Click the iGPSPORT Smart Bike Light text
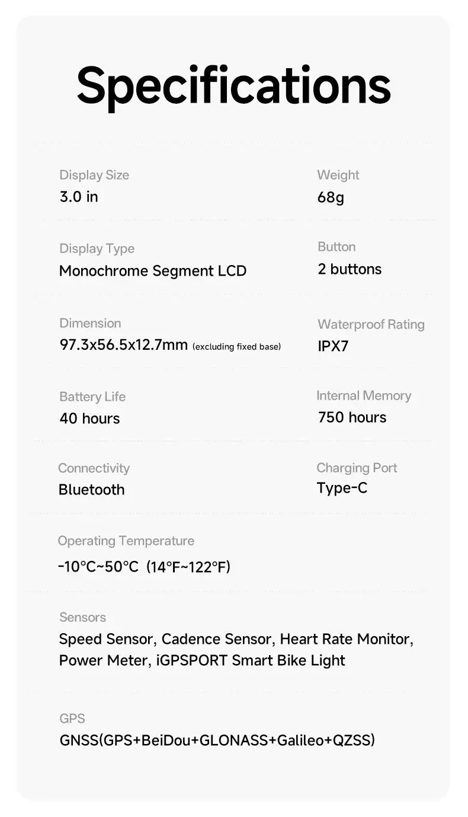The height and width of the screenshot is (817, 468). [x=251, y=660]
